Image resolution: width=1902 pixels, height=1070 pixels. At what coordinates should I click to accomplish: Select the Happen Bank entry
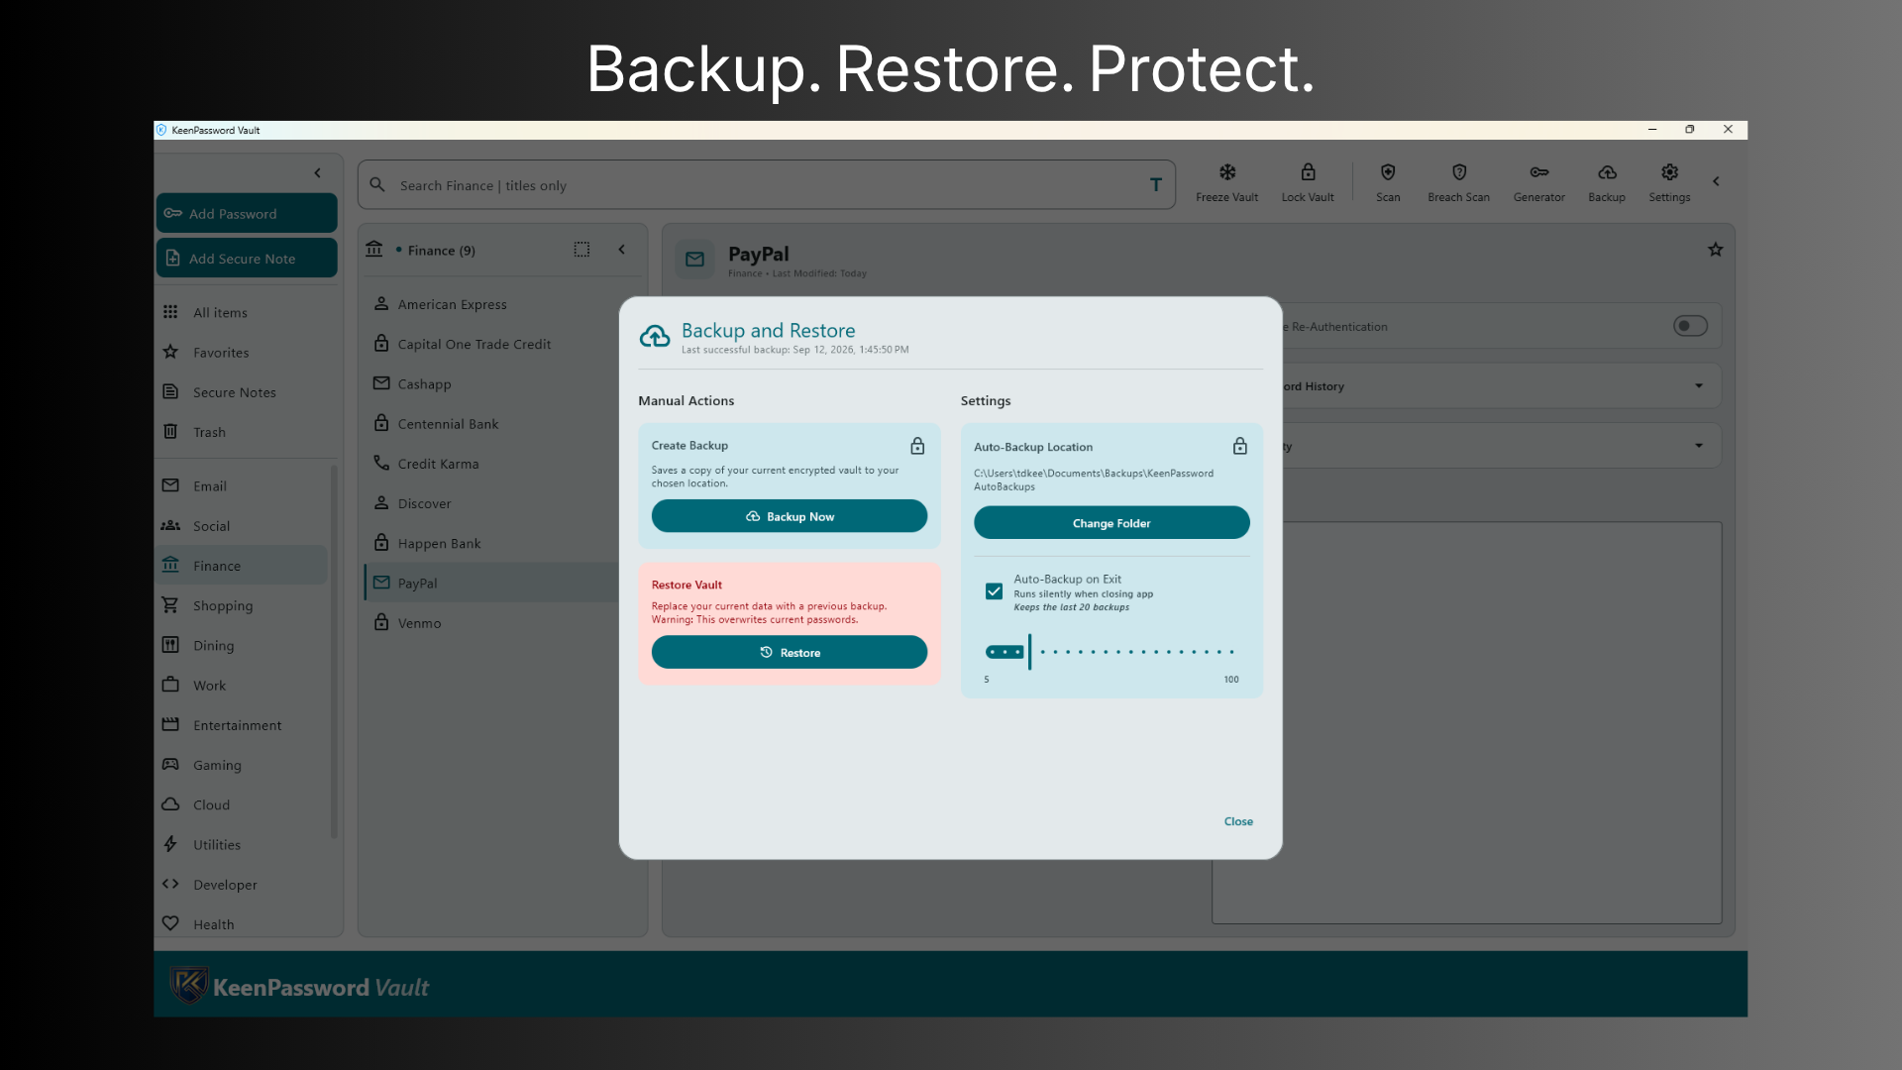pyautogui.click(x=492, y=543)
